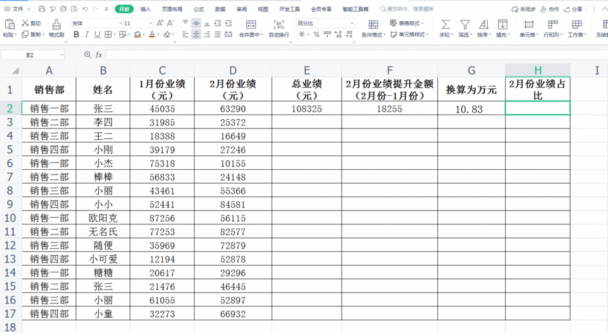Open the Cell Style (单元格样式) dropdown
Screen dimensions: 608x333
409,35
